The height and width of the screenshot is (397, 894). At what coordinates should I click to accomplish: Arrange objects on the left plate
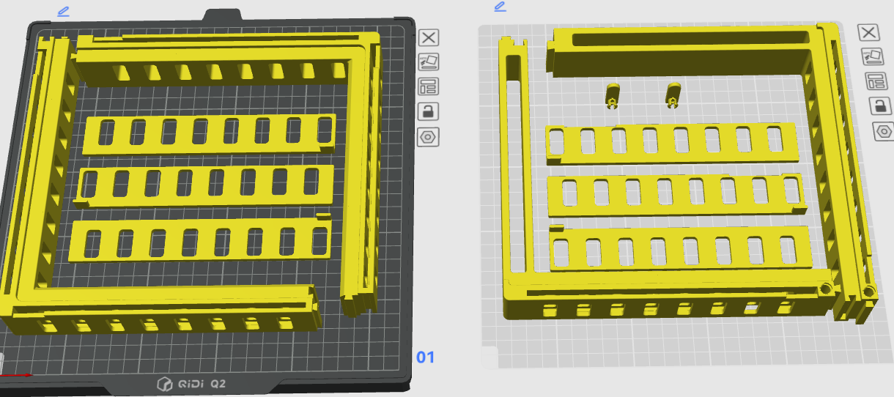[429, 86]
